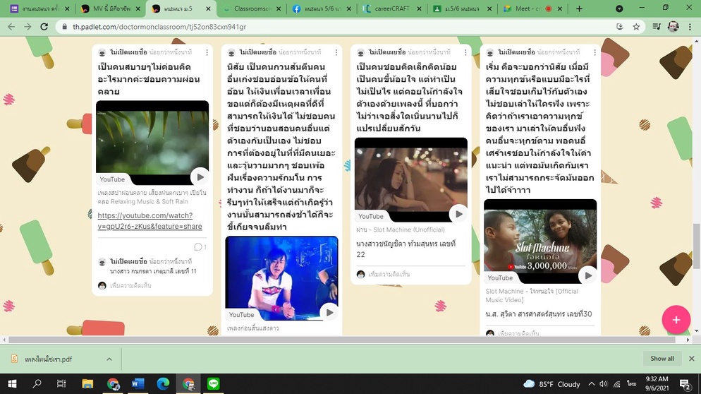Close the careerCRAFT tab
Viewport: 701px width, 394px height.
click(x=419, y=8)
